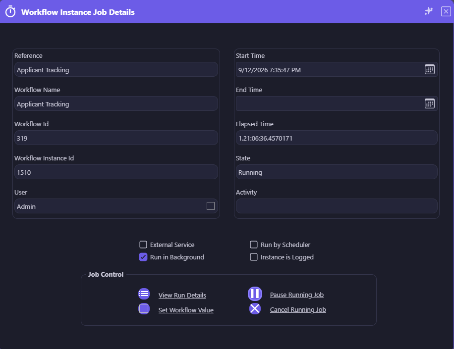The image size is (454, 349).
Task: Click the Set Workflow Value square icon
Action: 144,308
